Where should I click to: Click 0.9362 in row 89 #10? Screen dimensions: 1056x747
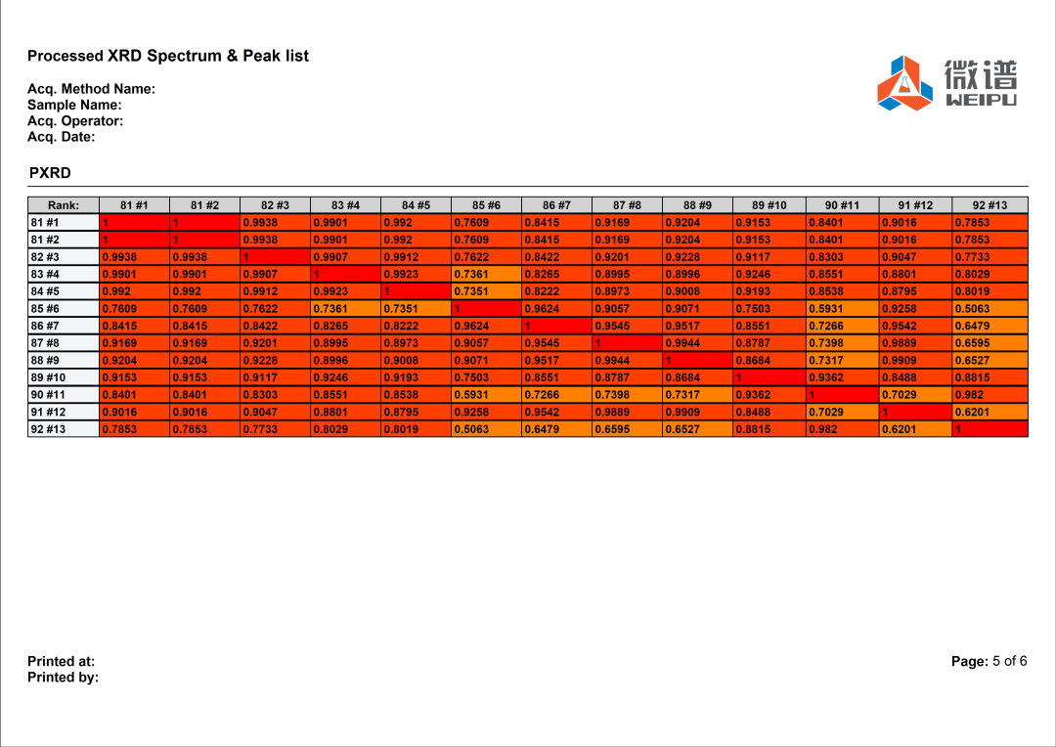tap(842, 377)
